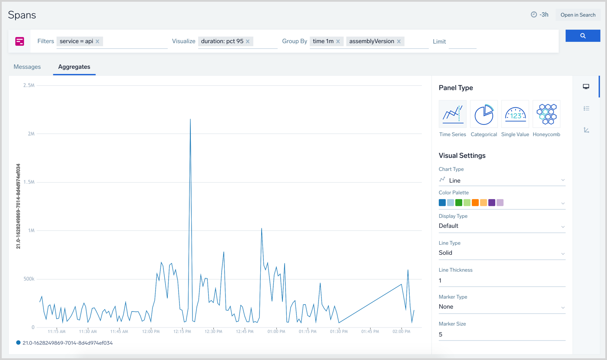Select the Categorical pie chart panel
This screenshot has width=607, height=360.
(484, 114)
